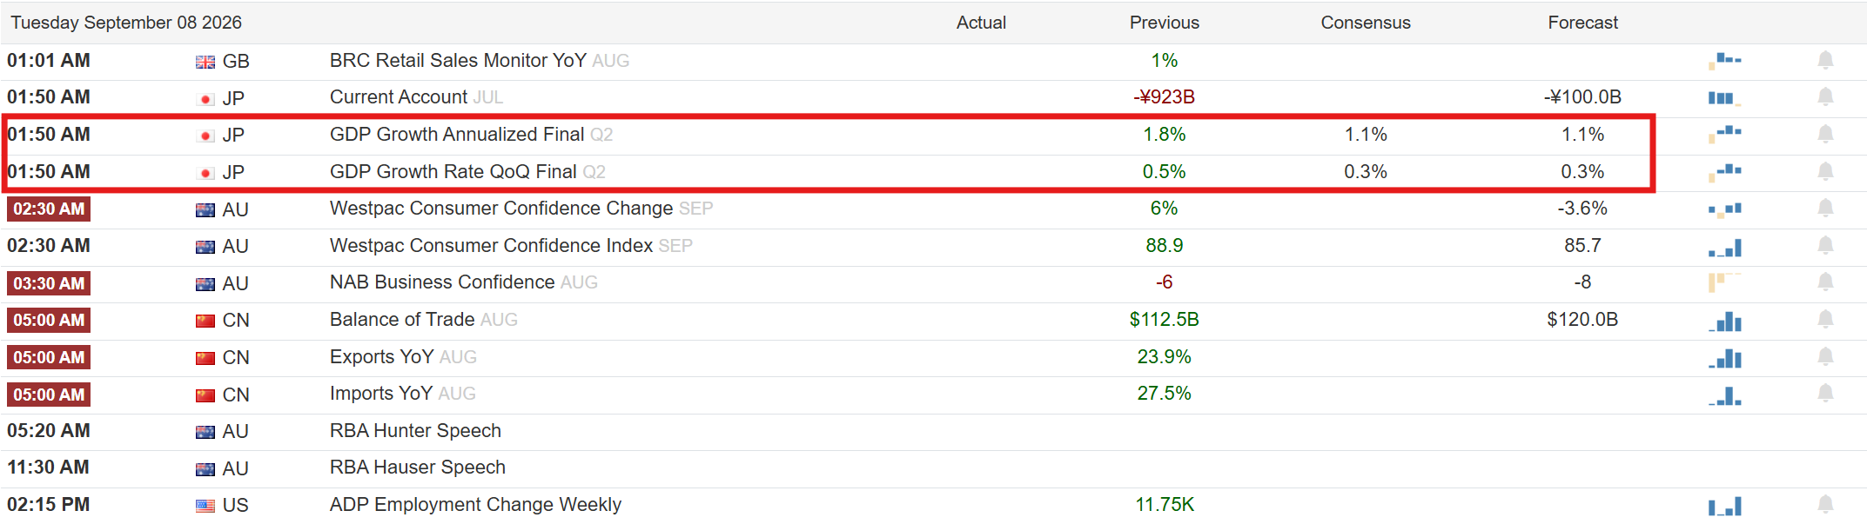Screen dimensions: 1867x524
Task: Click the Actual column header
Action: (x=981, y=23)
